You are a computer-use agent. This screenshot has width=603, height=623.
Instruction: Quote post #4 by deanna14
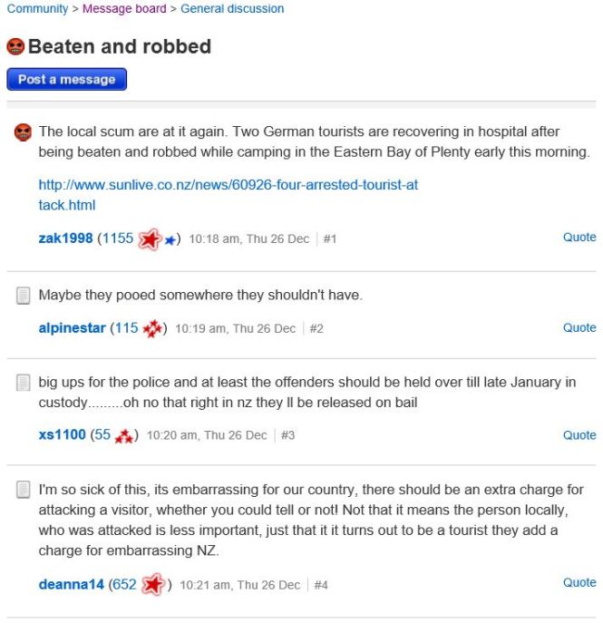579,583
